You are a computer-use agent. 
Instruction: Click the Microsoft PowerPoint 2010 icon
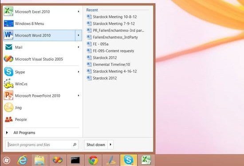[8, 96]
